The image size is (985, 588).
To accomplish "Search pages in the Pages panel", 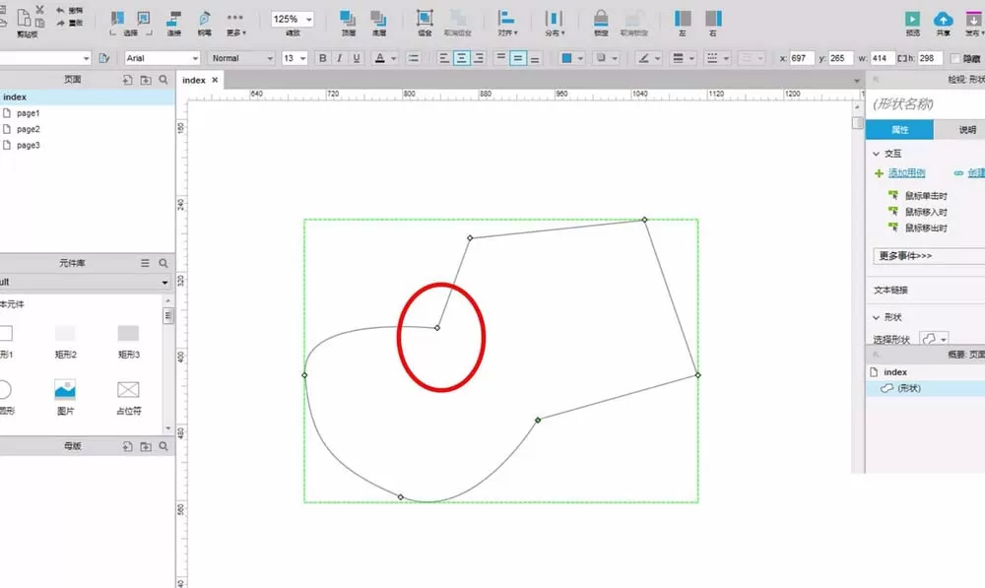I will pyautogui.click(x=164, y=80).
